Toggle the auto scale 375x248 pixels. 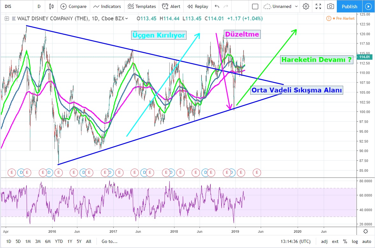pyautogui.click(x=367, y=241)
